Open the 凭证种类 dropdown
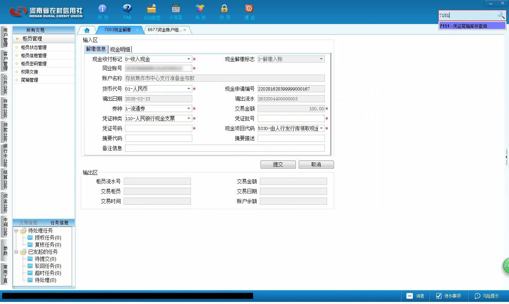 pos(189,118)
